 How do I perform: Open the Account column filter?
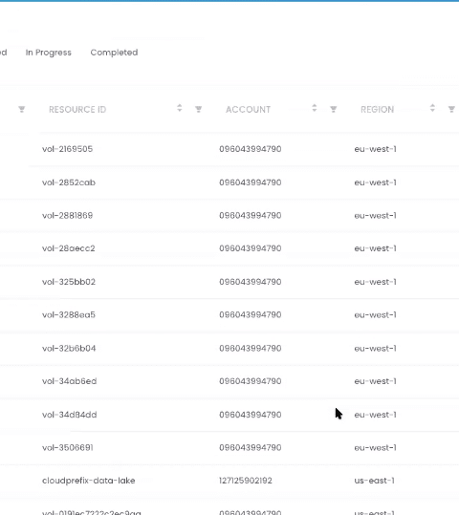point(333,109)
